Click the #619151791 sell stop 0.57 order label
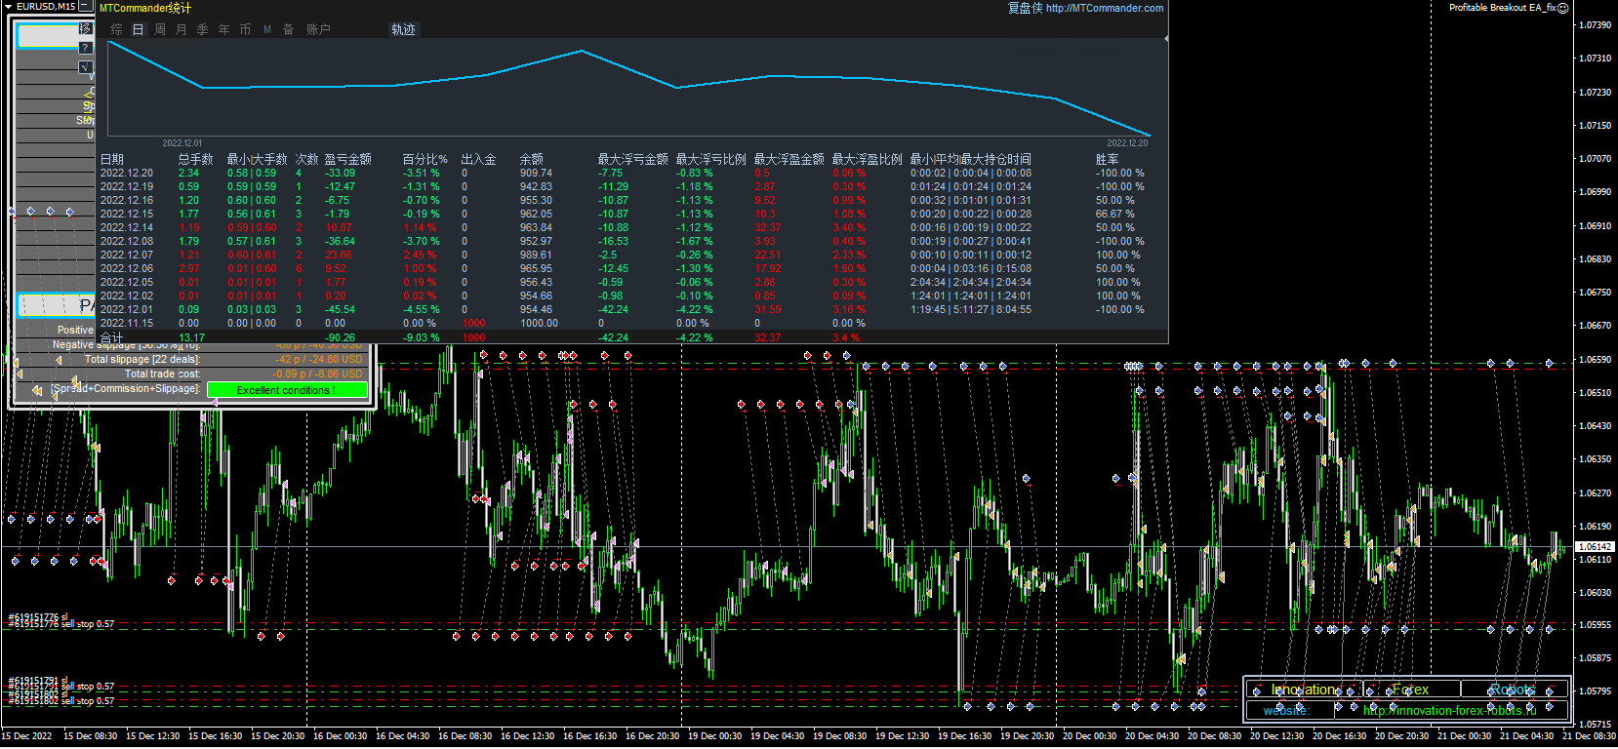The height and width of the screenshot is (749, 1618). pos(61,687)
